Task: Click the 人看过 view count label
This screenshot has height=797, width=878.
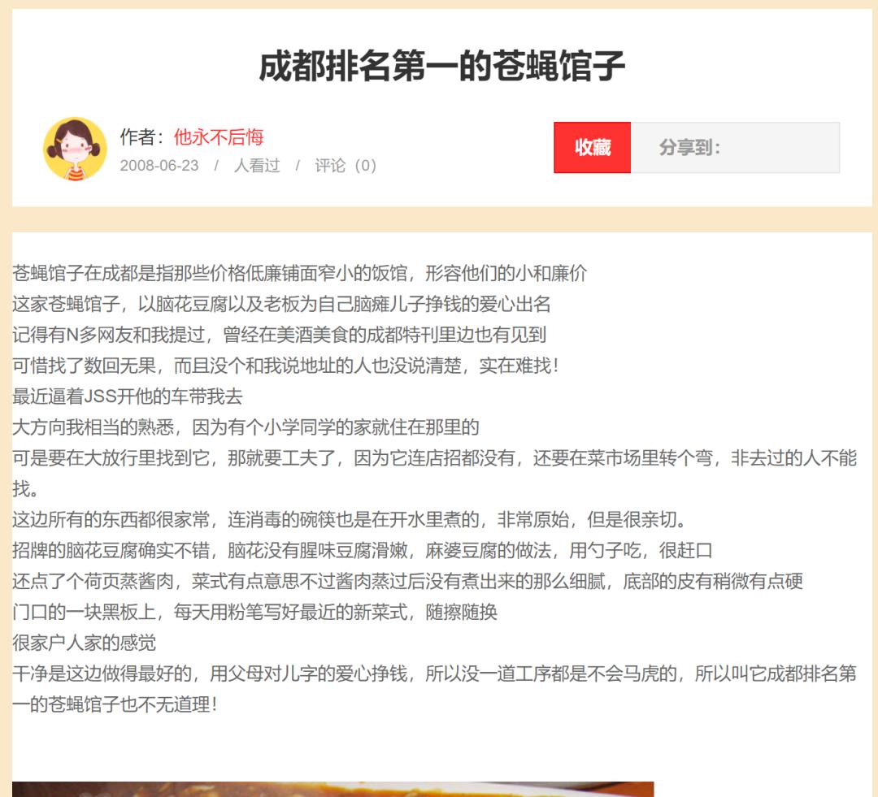Action: click(x=257, y=166)
